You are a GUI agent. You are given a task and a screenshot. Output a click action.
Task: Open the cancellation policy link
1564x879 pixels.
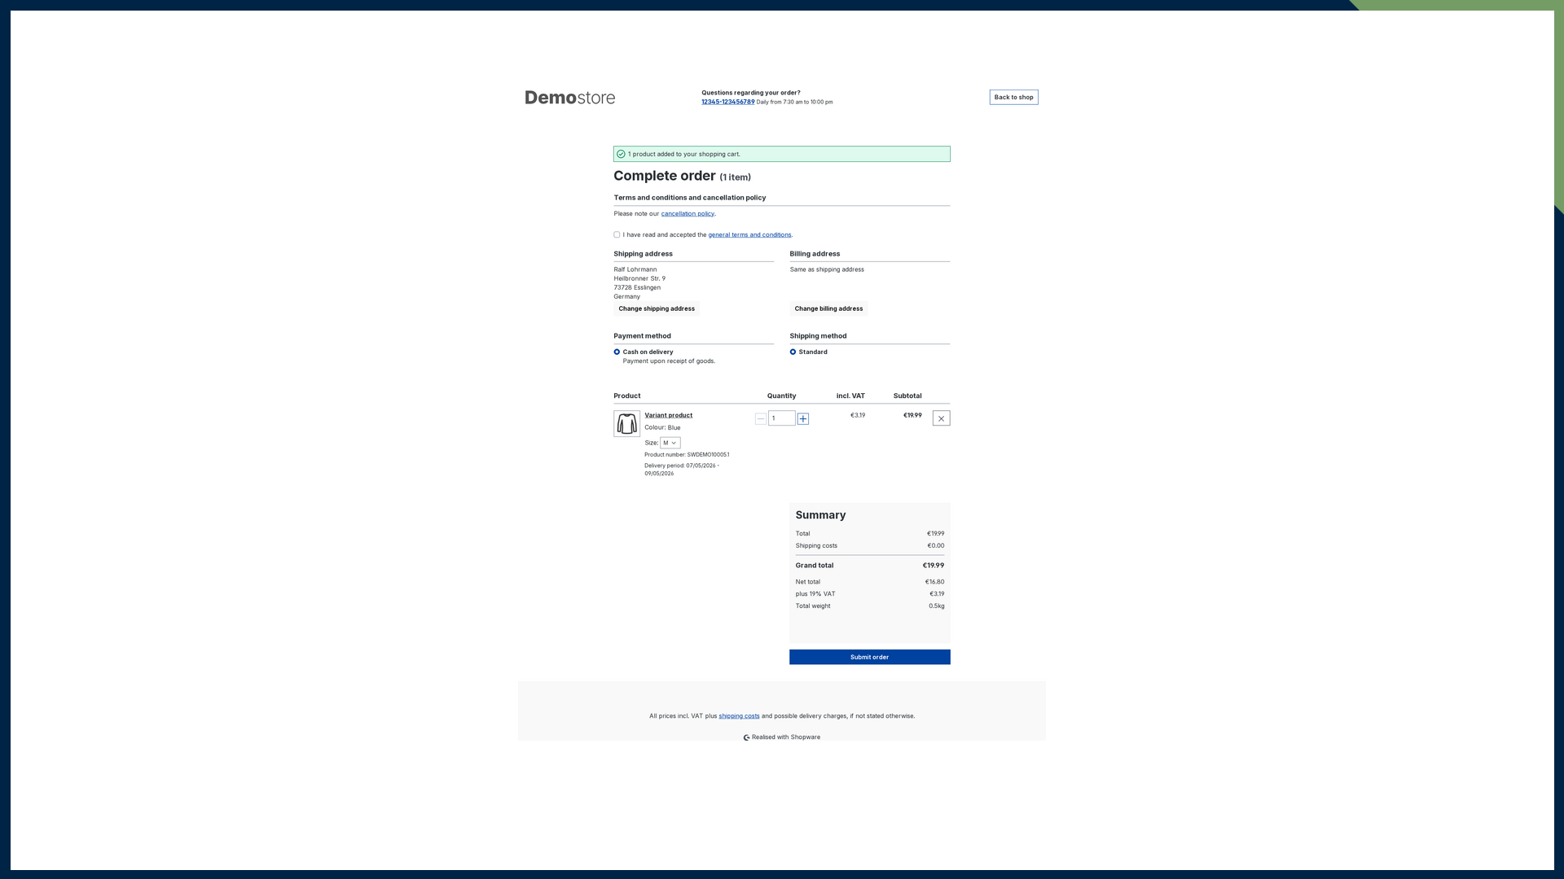pos(688,213)
